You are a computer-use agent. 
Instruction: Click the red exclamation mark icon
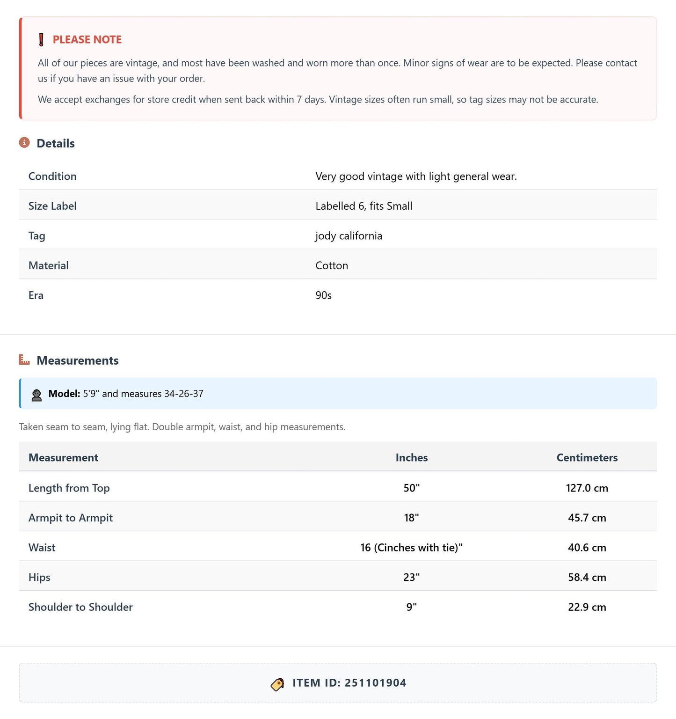click(x=41, y=40)
